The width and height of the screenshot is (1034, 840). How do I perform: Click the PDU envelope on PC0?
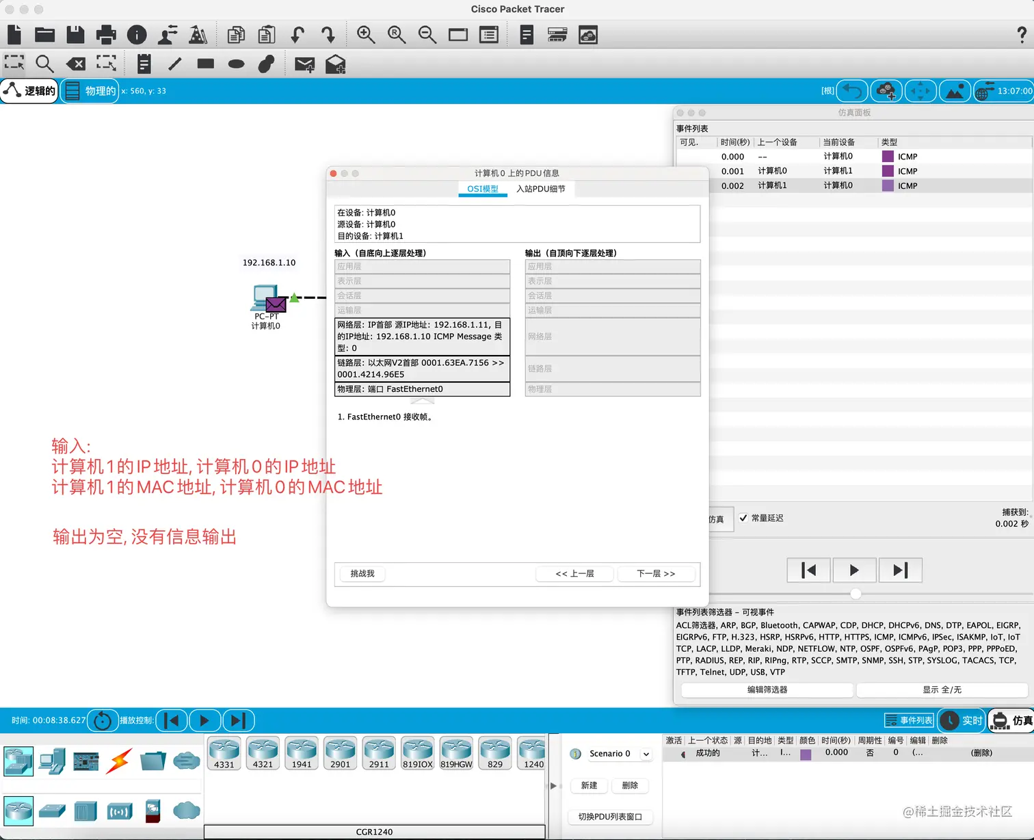(x=276, y=304)
